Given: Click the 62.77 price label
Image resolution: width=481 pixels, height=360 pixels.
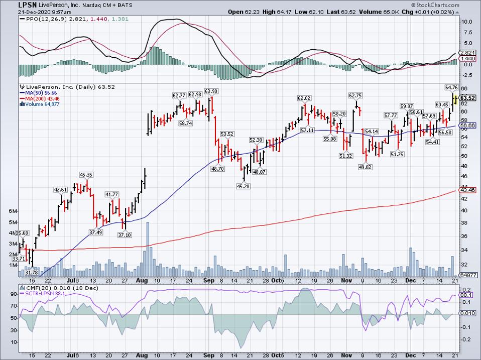Looking at the screenshot, I should [179, 95].
